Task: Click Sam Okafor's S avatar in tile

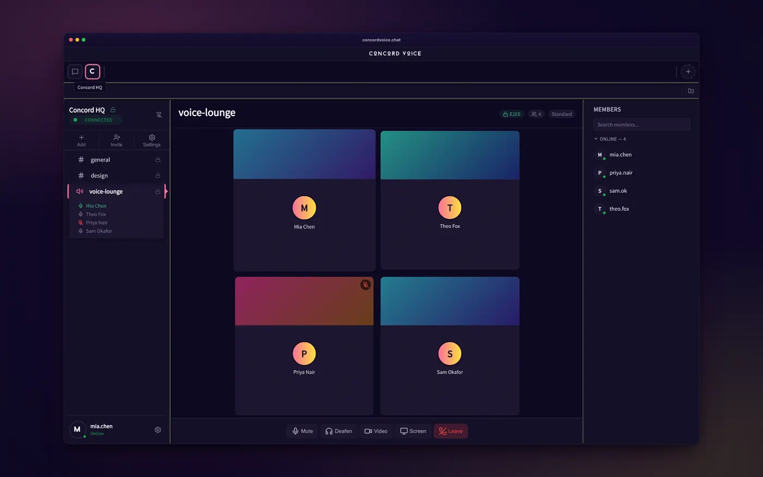Action: point(450,353)
